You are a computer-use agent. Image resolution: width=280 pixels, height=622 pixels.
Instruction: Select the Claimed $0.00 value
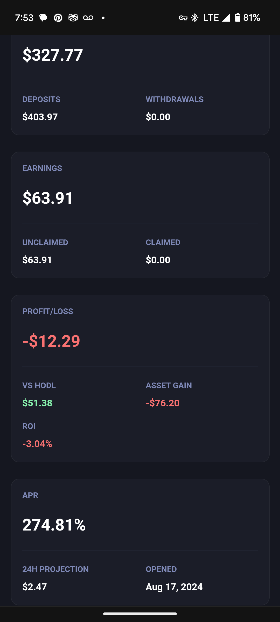pos(158,260)
